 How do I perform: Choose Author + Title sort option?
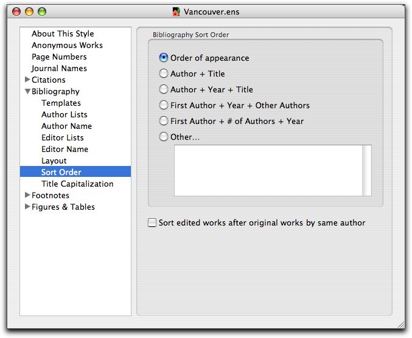coord(164,74)
